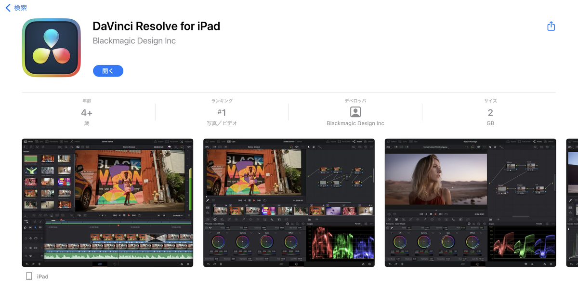Select the 4+ age rating
The width and height of the screenshot is (578, 289).
(87, 113)
